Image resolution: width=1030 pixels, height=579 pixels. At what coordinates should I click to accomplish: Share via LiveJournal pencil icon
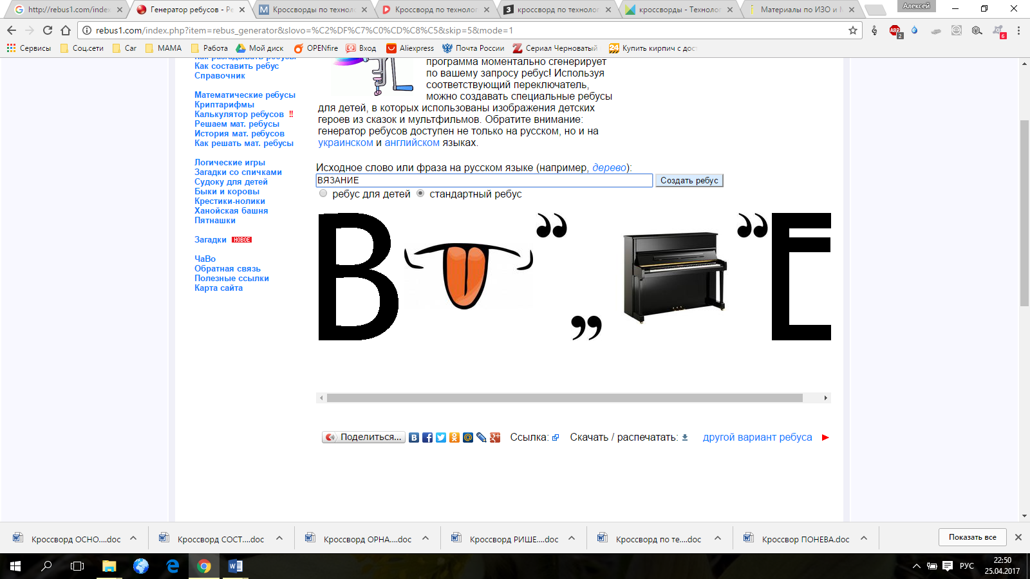point(482,437)
